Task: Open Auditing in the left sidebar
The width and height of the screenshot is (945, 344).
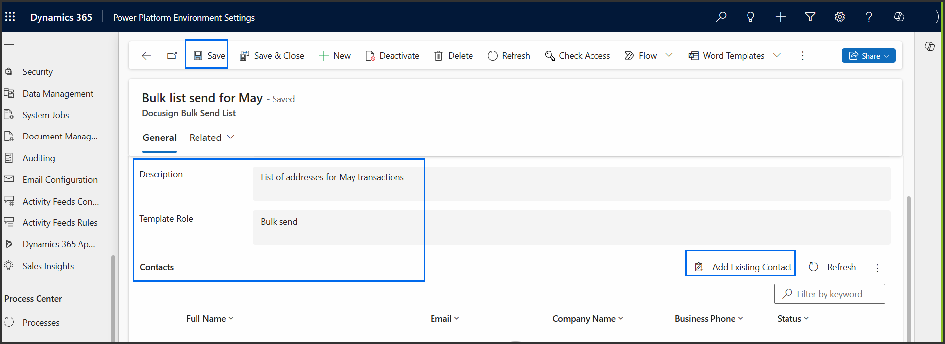Action: [39, 158]
